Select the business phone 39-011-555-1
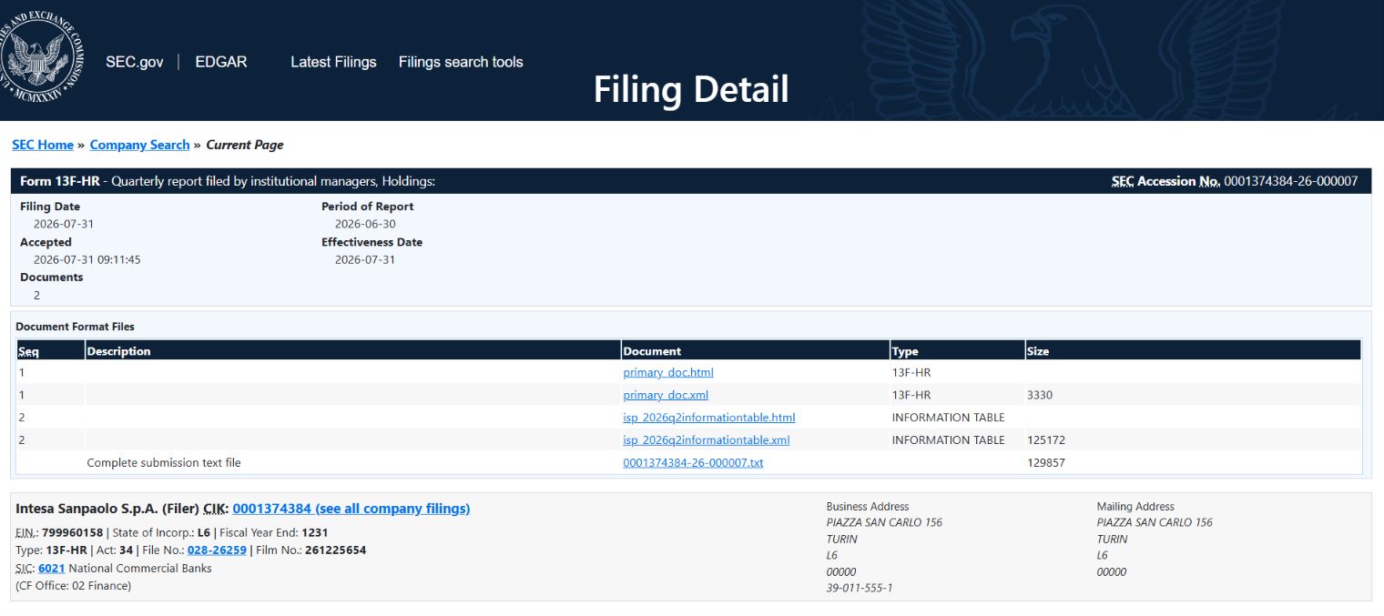The image size is (1384, 616). [x=860, y=588]
